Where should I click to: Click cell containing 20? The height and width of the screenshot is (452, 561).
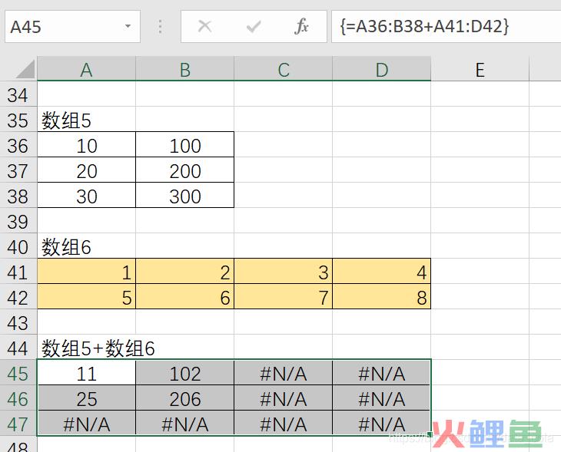click(87, 171)
